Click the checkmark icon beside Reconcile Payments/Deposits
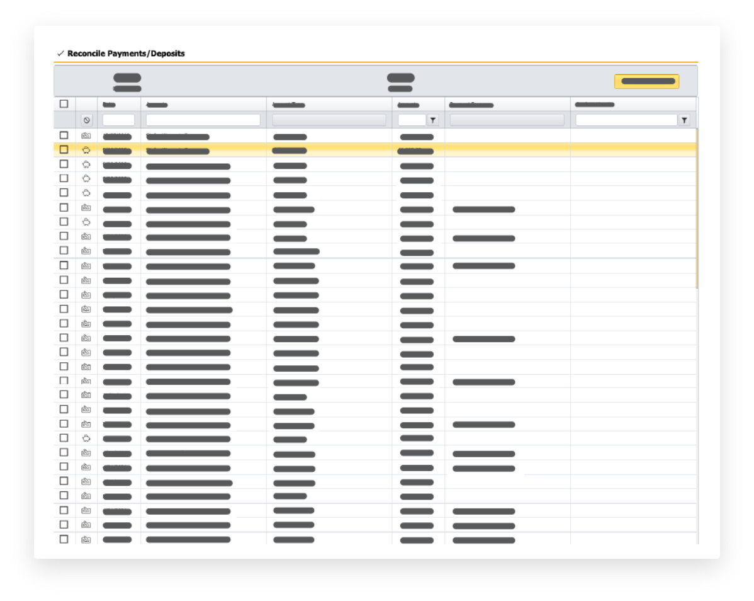Viewport: 754px width, 601px height. click(61, 54)
